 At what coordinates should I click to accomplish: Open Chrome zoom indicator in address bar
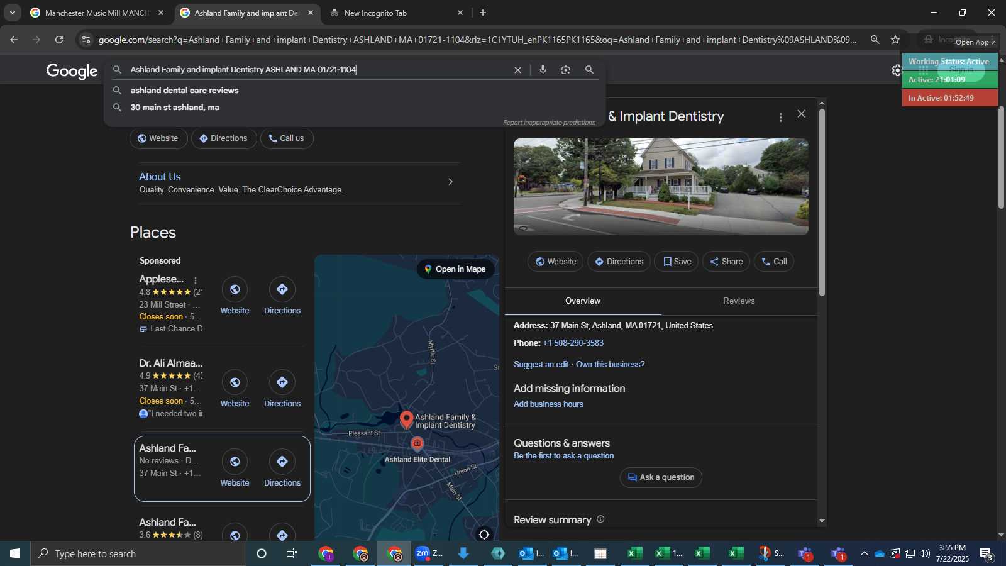pyautogui.click(x=875, y=40)
